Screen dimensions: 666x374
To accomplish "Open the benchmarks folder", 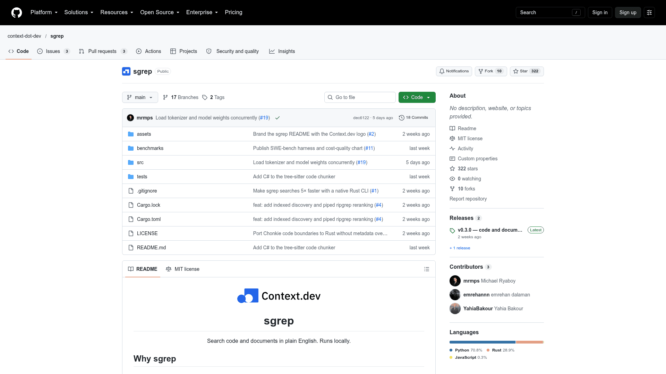I will tap(150, 148).
